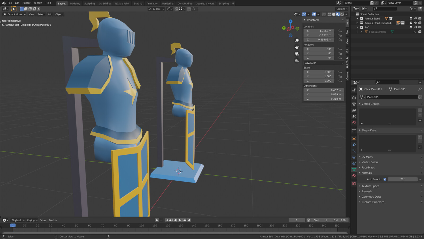The height and width of the screenshot is (239, 424).
Task: Open the World properties tab icon
Action: coord(354,123)
